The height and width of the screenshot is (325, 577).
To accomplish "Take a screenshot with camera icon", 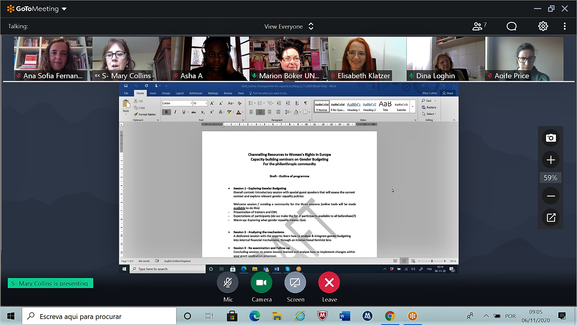I will (x=551, y=138).
